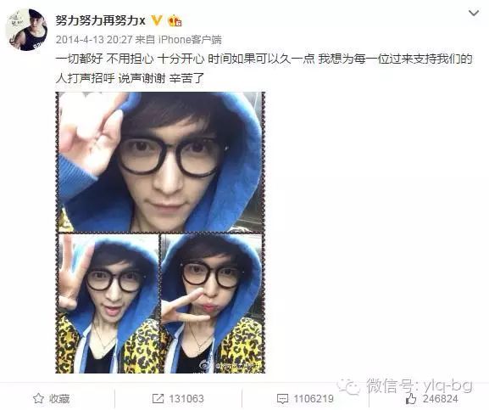The height and width of the screenshot is (410, 489).
Task: Click the repost count 131063
Action: point(186,399)
